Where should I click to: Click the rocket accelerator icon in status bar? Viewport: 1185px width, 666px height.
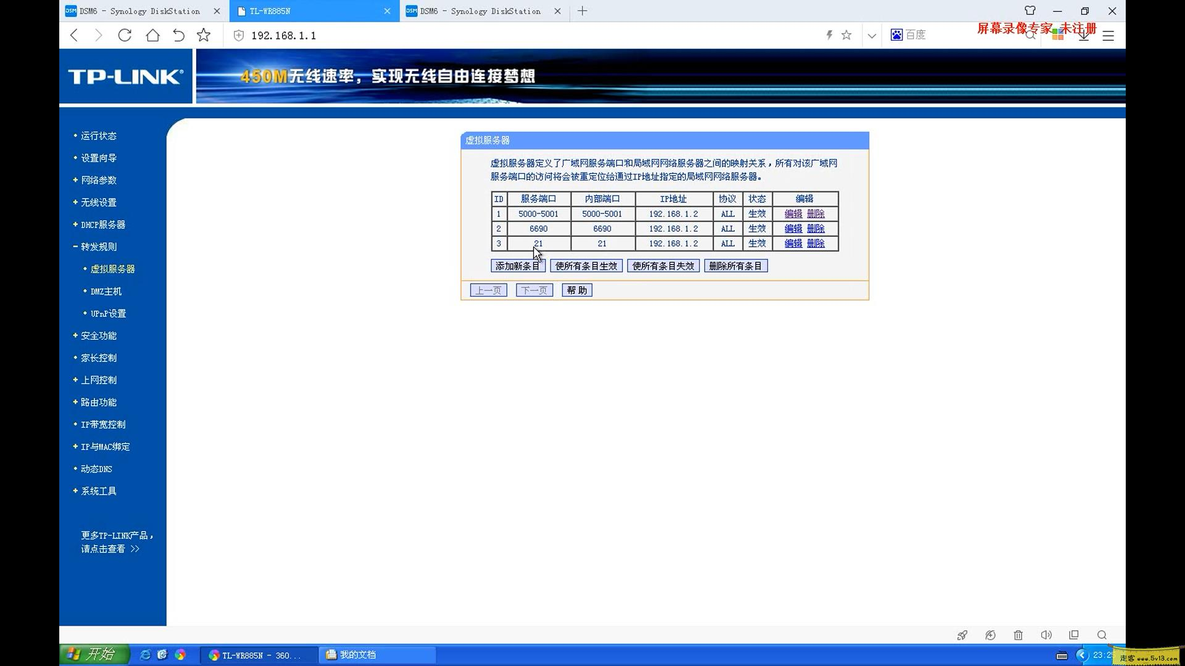pyautogui.click(x=962, y=635)
